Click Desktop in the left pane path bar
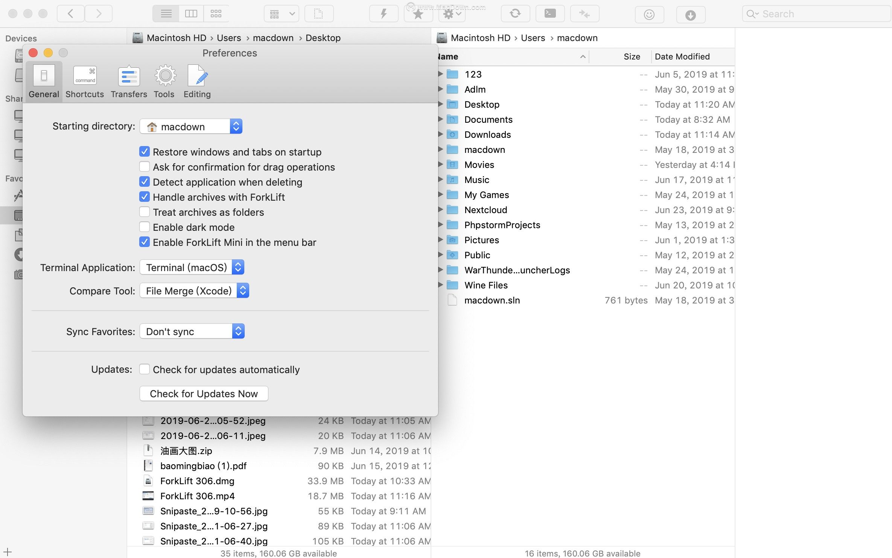The width and height of the screenshot is (892, 558). [323, 38]
